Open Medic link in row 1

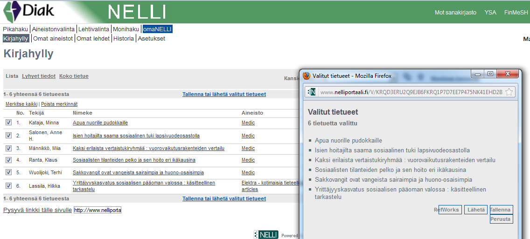(248, 123)
